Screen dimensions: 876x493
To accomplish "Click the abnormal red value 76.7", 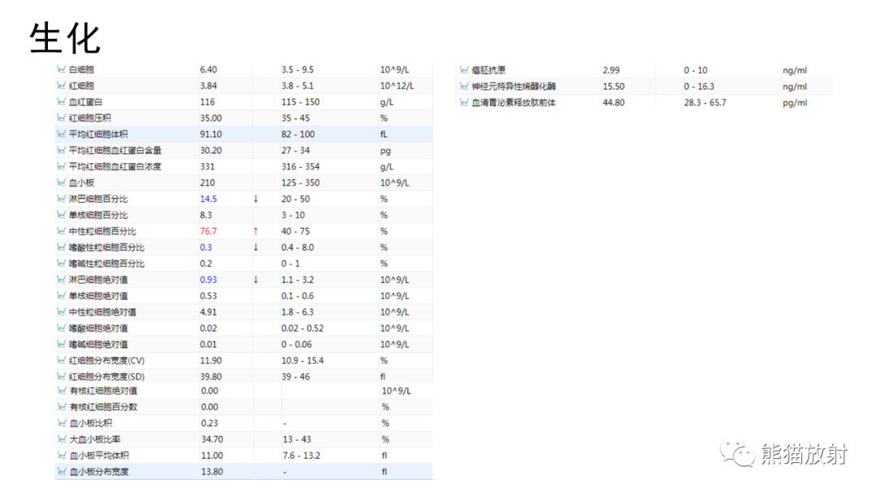I will tap(208, 231).
